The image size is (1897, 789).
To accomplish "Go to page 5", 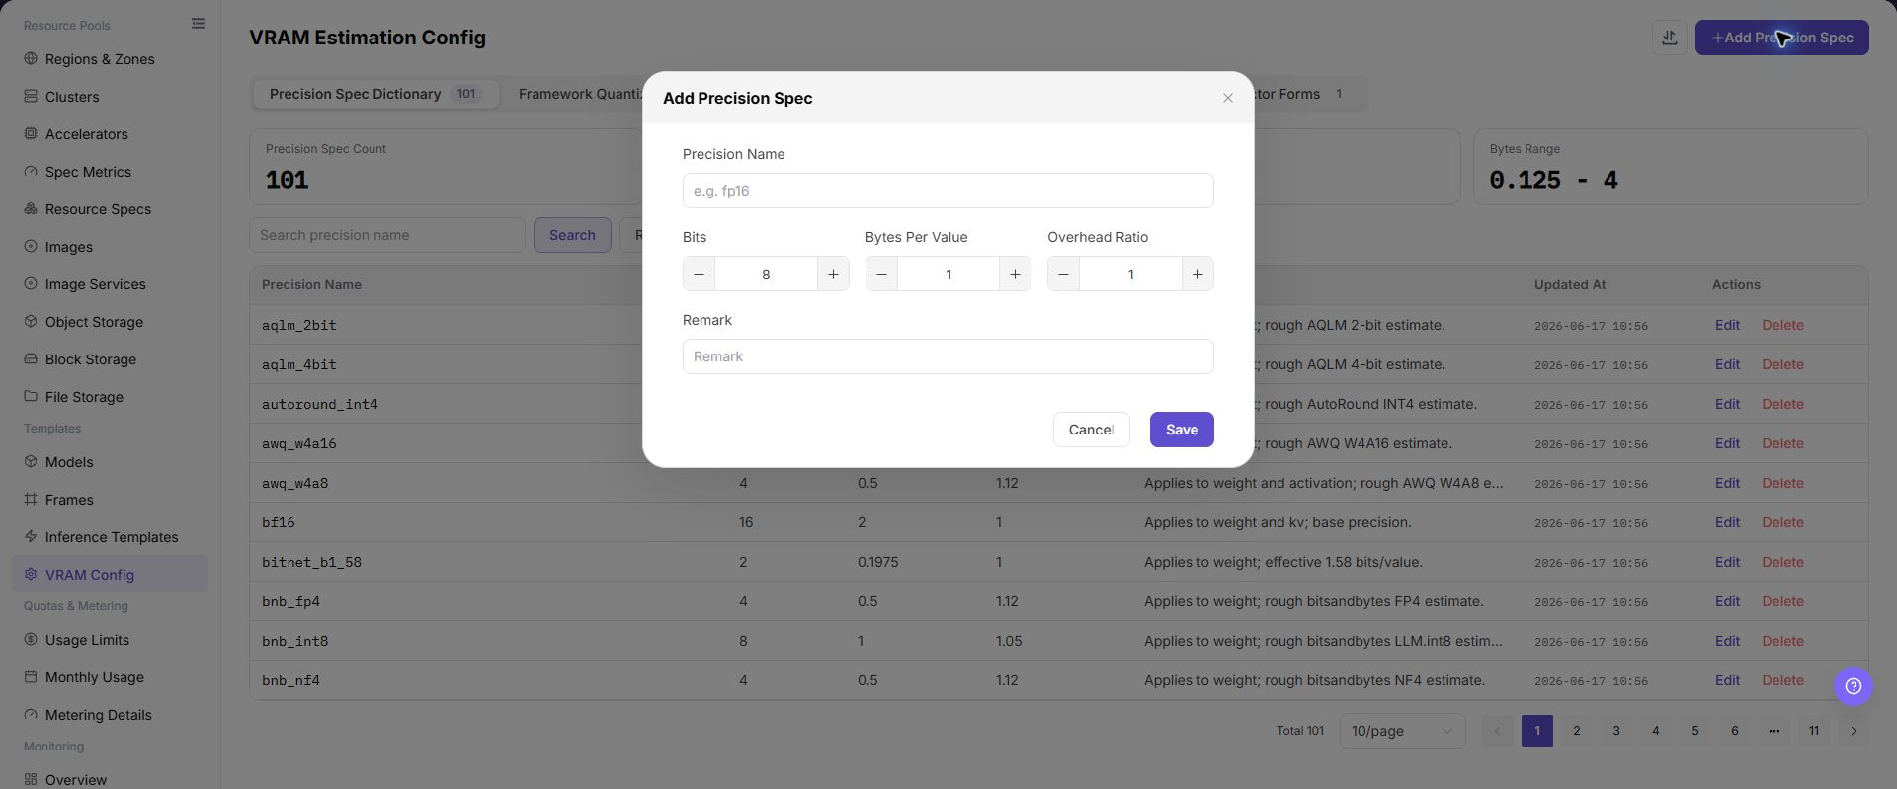I will pos(1695,731).
